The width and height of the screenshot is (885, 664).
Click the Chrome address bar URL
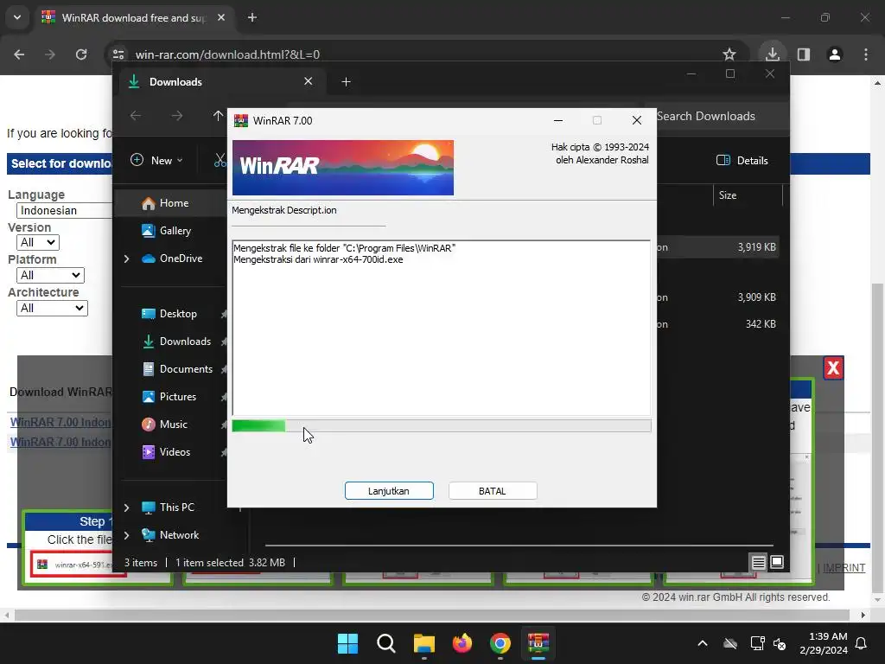[x=227, y=54]
